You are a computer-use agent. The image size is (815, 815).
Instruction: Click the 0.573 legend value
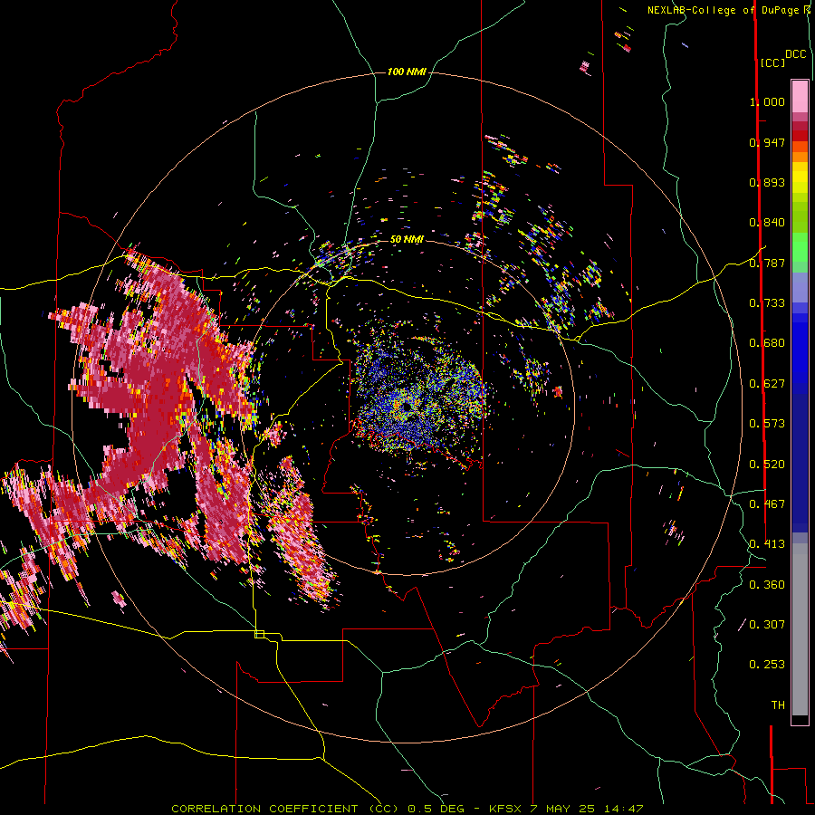pos(767,424)
